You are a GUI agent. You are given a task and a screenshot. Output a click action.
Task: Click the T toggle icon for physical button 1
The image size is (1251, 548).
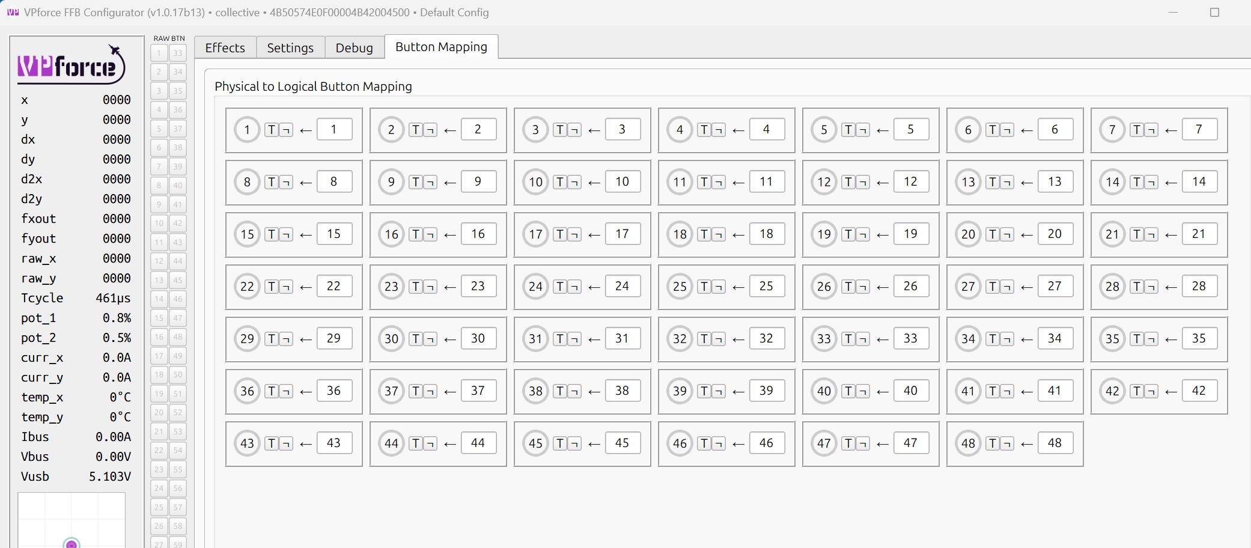point(272,129)
